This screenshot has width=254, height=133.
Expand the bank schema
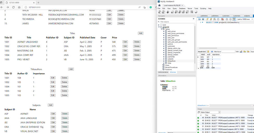159,25
